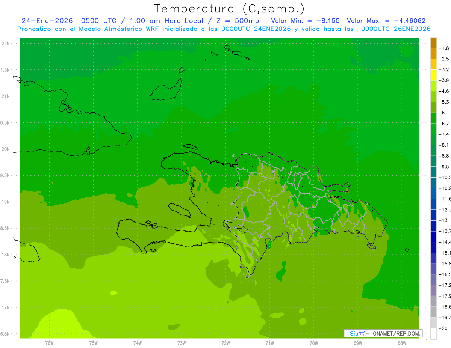This screenshot has width=451, height=348.
Task: Click the Valor Min. = -8.155 text
Action: (306, 21)
